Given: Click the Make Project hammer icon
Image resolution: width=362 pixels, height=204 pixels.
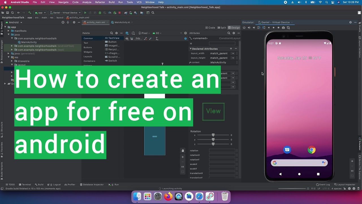Looking at the screenshot, I should pos(29,13).
